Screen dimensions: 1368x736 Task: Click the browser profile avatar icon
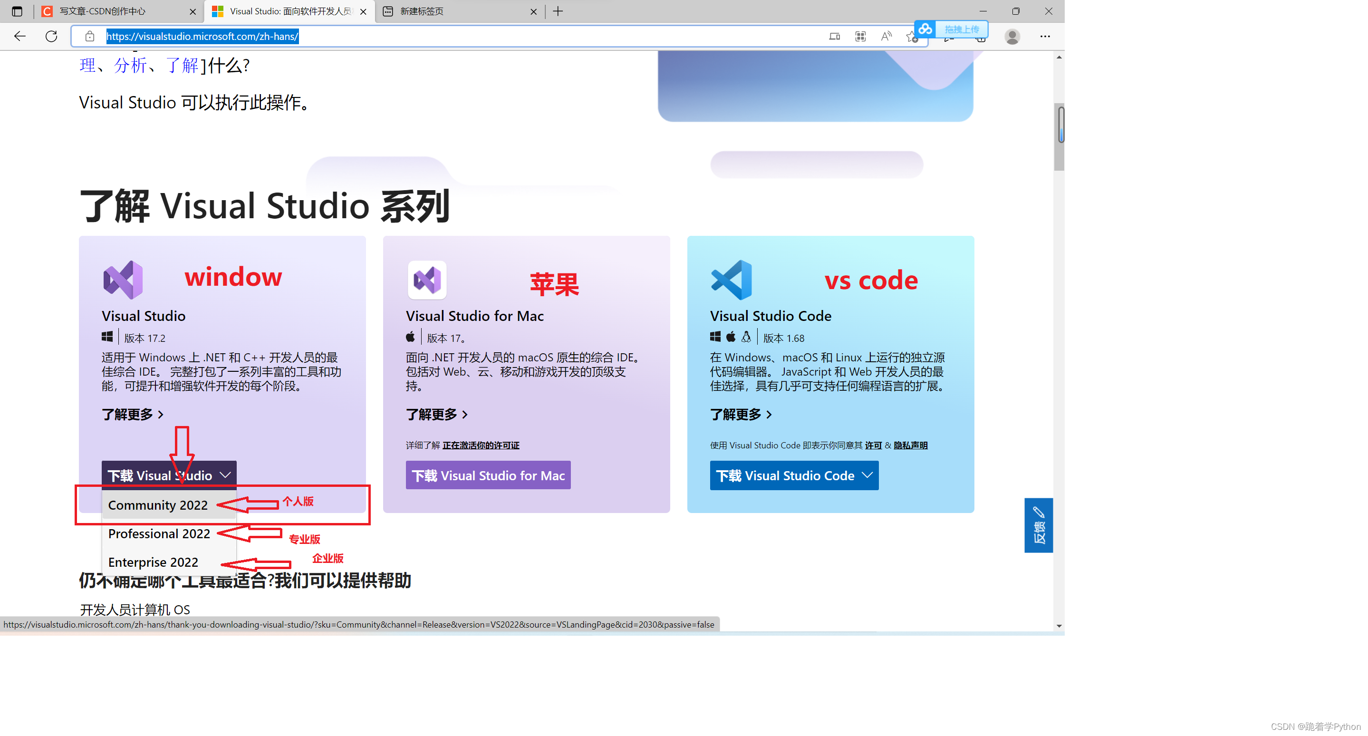1012,36
